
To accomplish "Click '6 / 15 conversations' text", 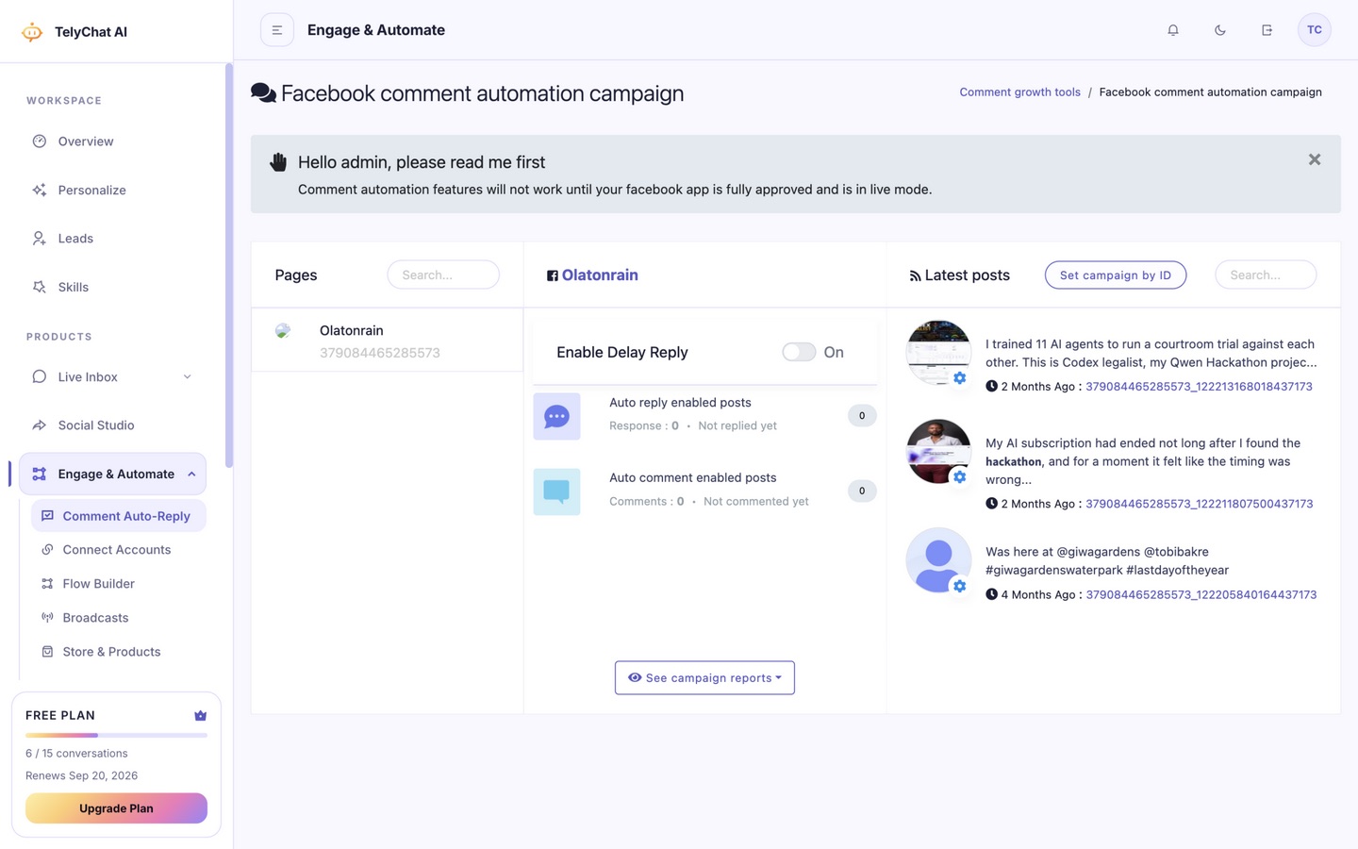I will pos(76,754).
